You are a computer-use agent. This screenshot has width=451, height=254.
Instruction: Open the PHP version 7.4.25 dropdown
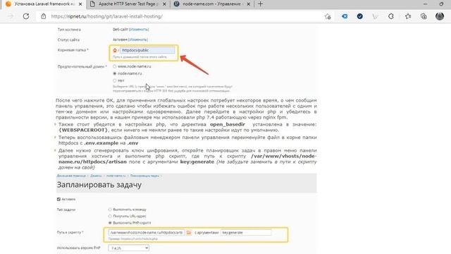[128, 248]
